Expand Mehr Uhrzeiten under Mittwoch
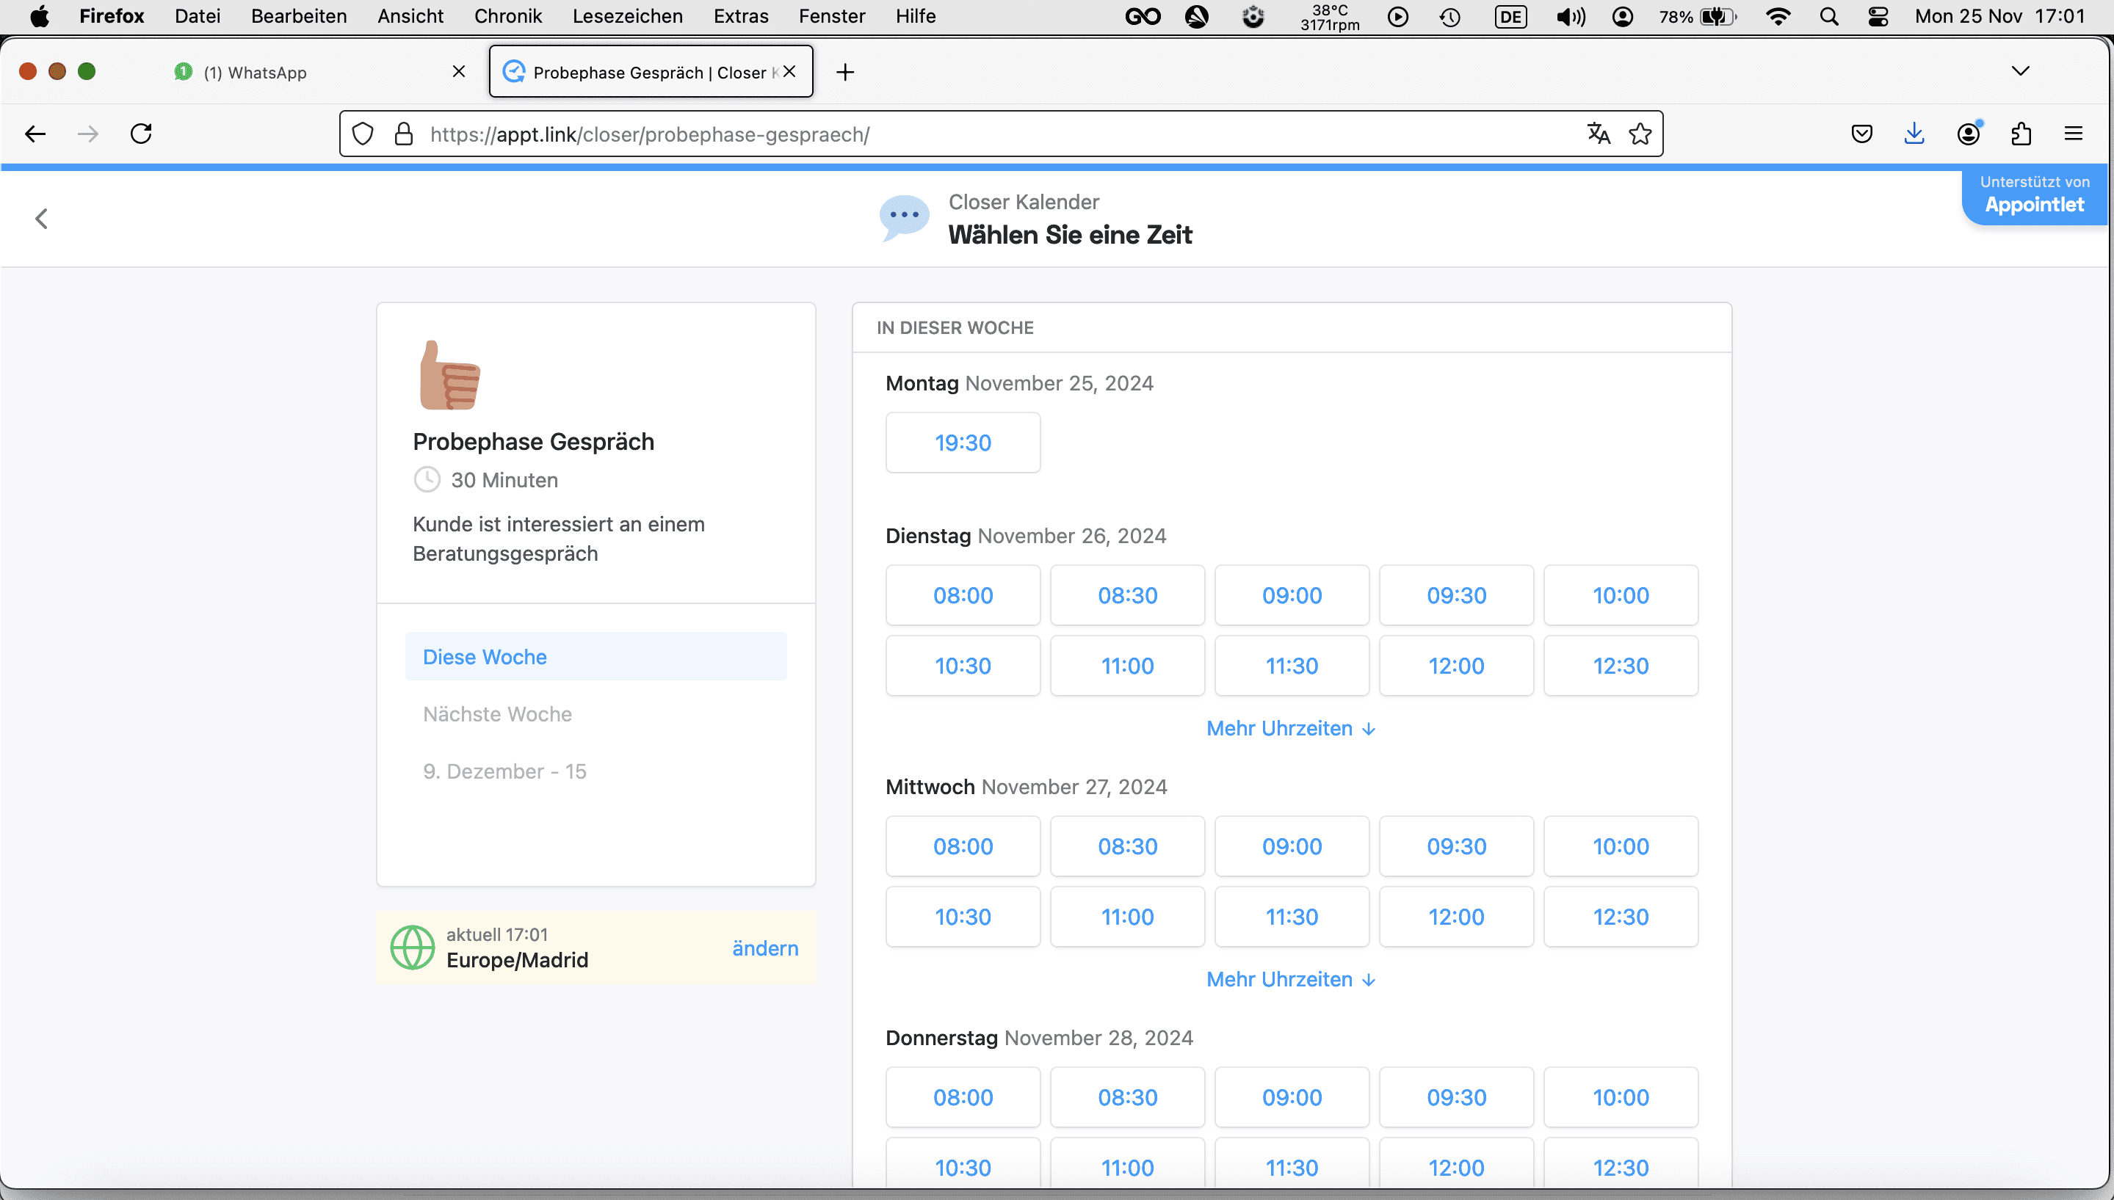 click(x=1291, y=979)
